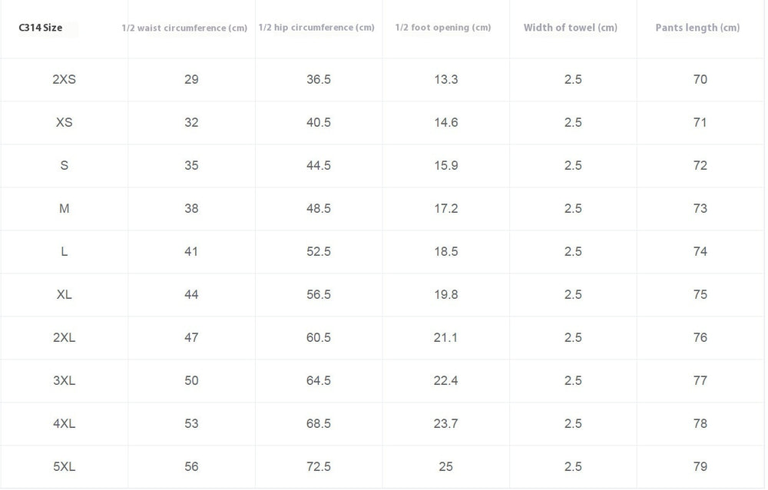Select hip value 72.5 in 5XL row
This screenshot has width=768, height=490.
(x=319, y=467)
